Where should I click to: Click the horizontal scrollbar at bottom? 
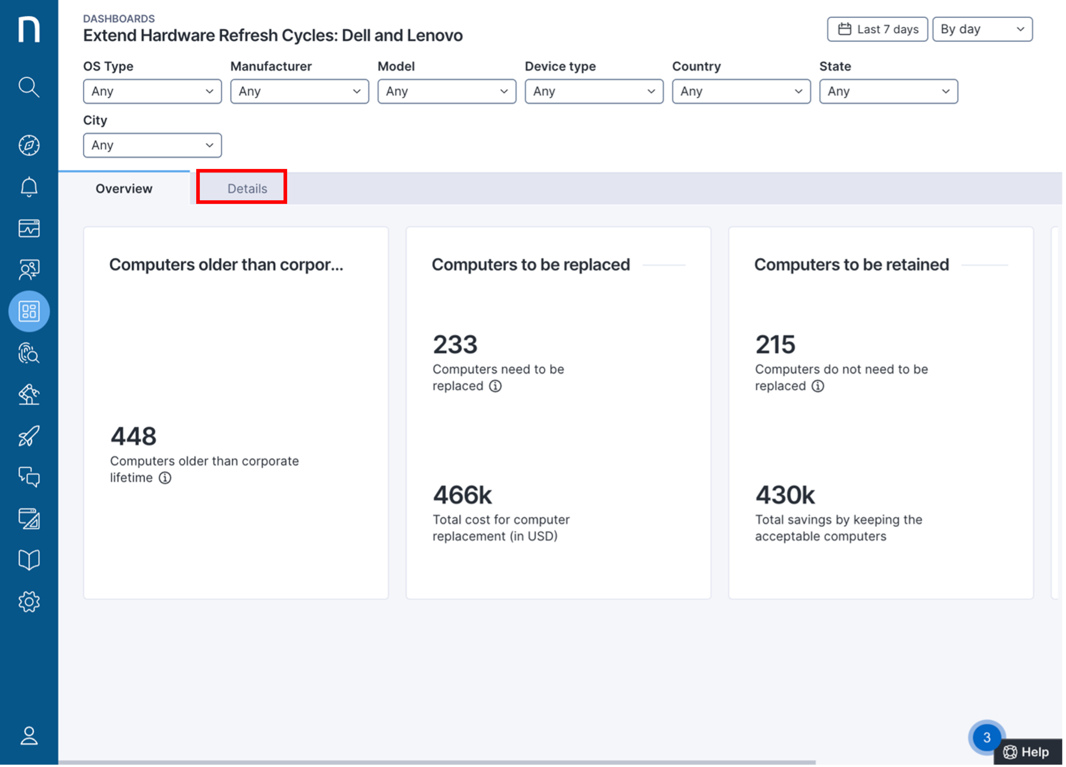click(436, 762)
